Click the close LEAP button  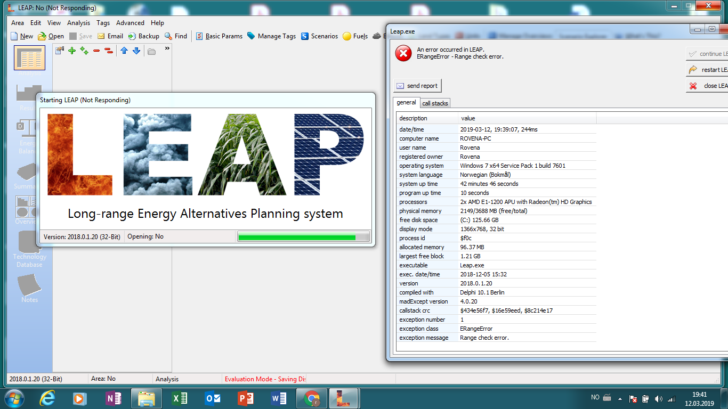point(707,86)
